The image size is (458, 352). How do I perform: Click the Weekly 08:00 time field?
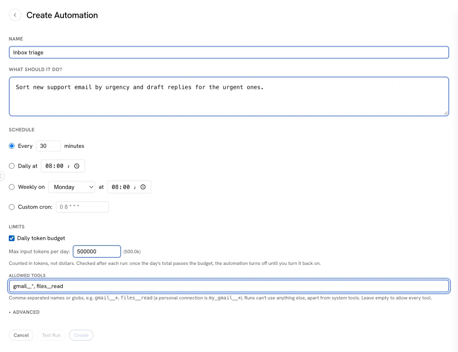tap(129, 187)
